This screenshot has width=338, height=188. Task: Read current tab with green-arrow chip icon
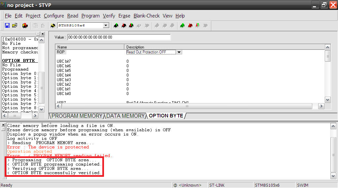(116, 26)
